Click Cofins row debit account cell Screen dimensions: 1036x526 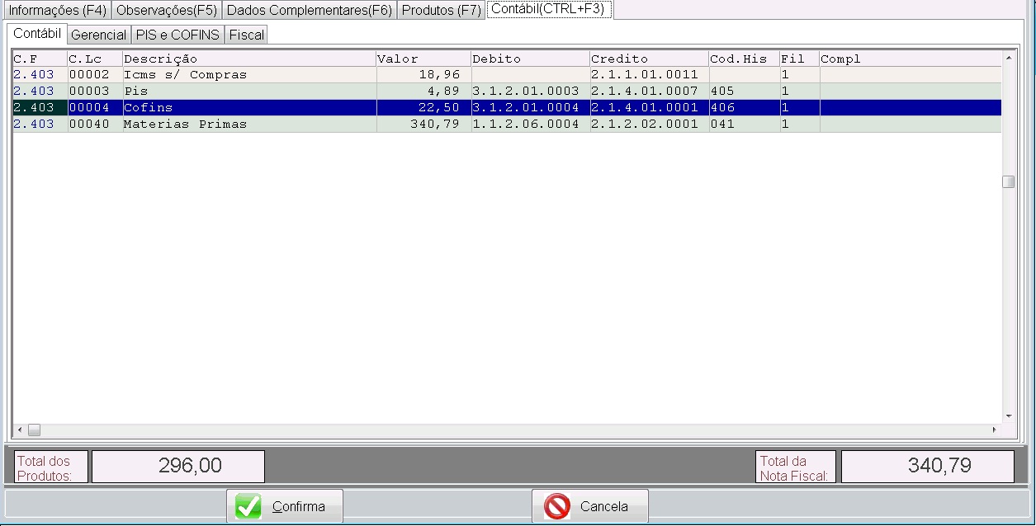(530, 108)
